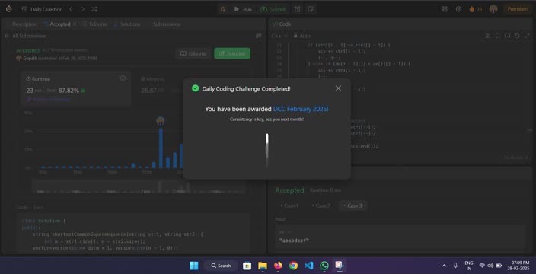Select the Case 3 test case tab
Viewport: 536px width, 274px height.
(x=353, y=205)
